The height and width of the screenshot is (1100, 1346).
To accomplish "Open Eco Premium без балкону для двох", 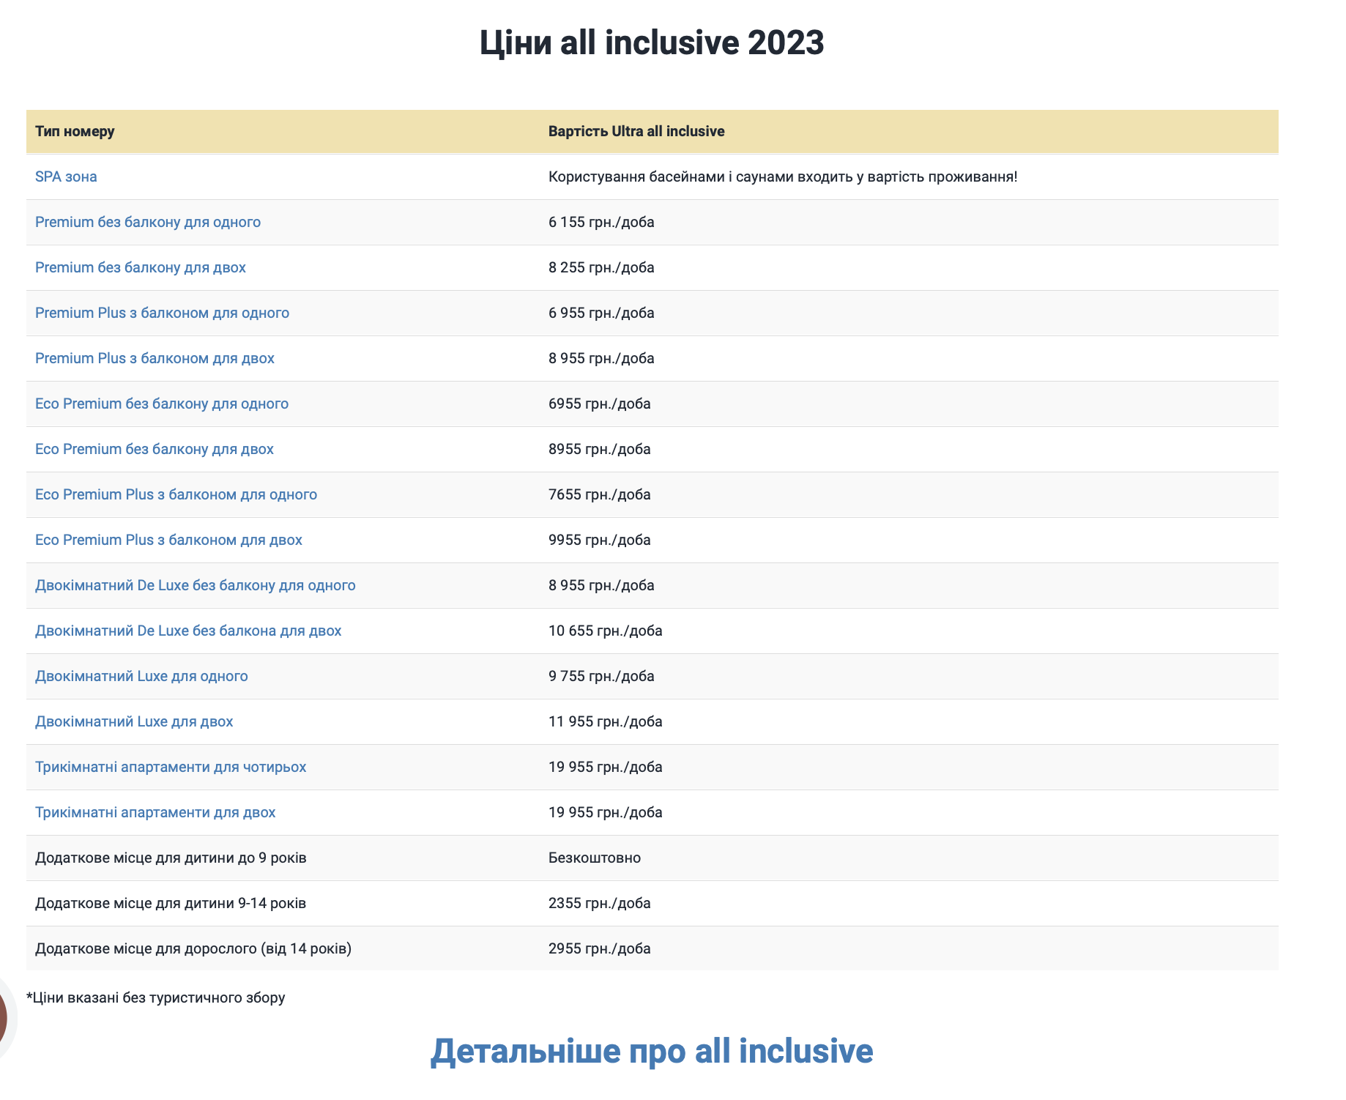I will (x=154, y=449).
